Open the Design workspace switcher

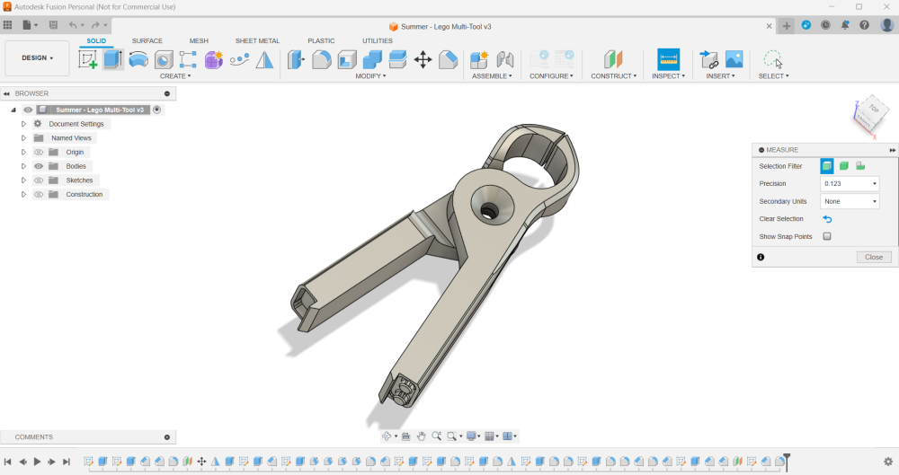point(37,58)
